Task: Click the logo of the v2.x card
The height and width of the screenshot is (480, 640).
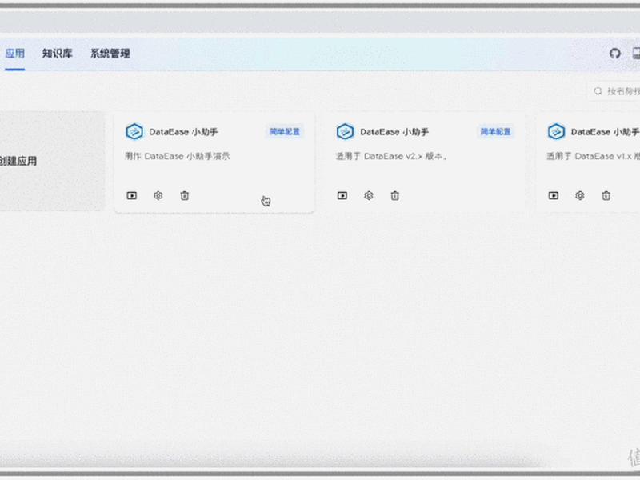Action: tap(346, 132)
